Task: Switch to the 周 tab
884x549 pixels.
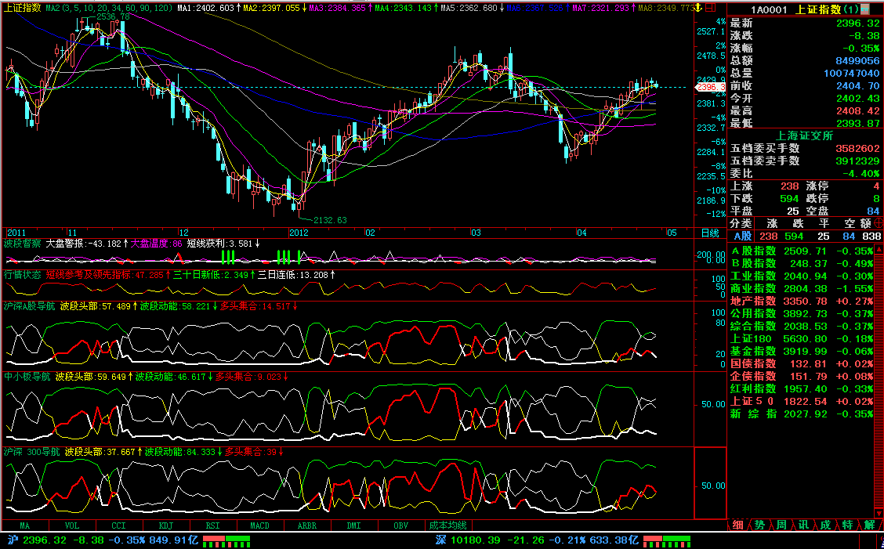Action: [x=781, y=525]
